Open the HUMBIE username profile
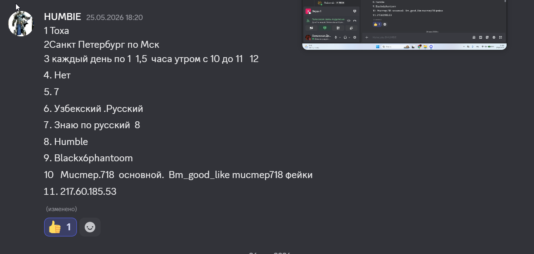Viewport: 534px width, 254px height. [63, 17]
